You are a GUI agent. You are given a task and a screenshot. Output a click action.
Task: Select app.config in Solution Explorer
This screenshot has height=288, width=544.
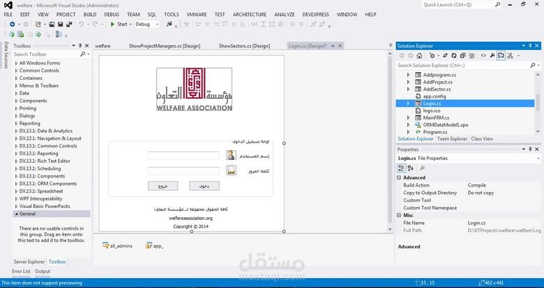435,96
